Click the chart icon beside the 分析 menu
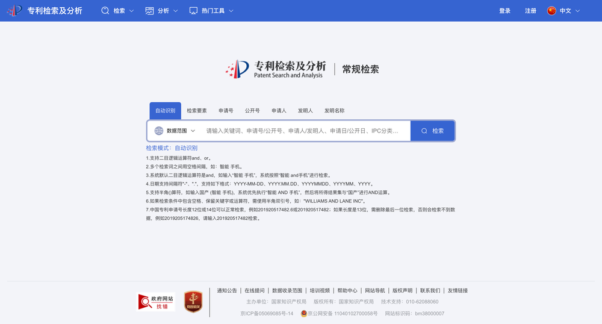Screen dimensions: 602x324 (x=149, y=11)
